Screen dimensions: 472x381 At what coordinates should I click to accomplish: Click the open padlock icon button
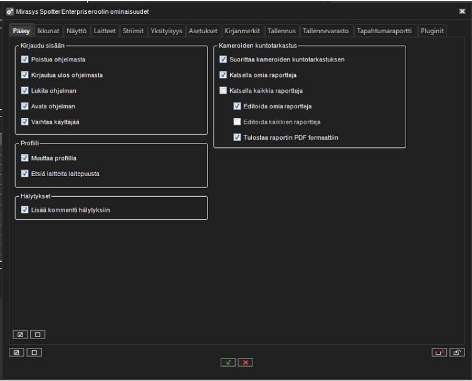[x=457, y=352]
